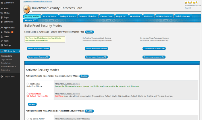Viewport: 202px width, 120px height.
Task: Switch to the Custom Code tab
Action: 107,16
